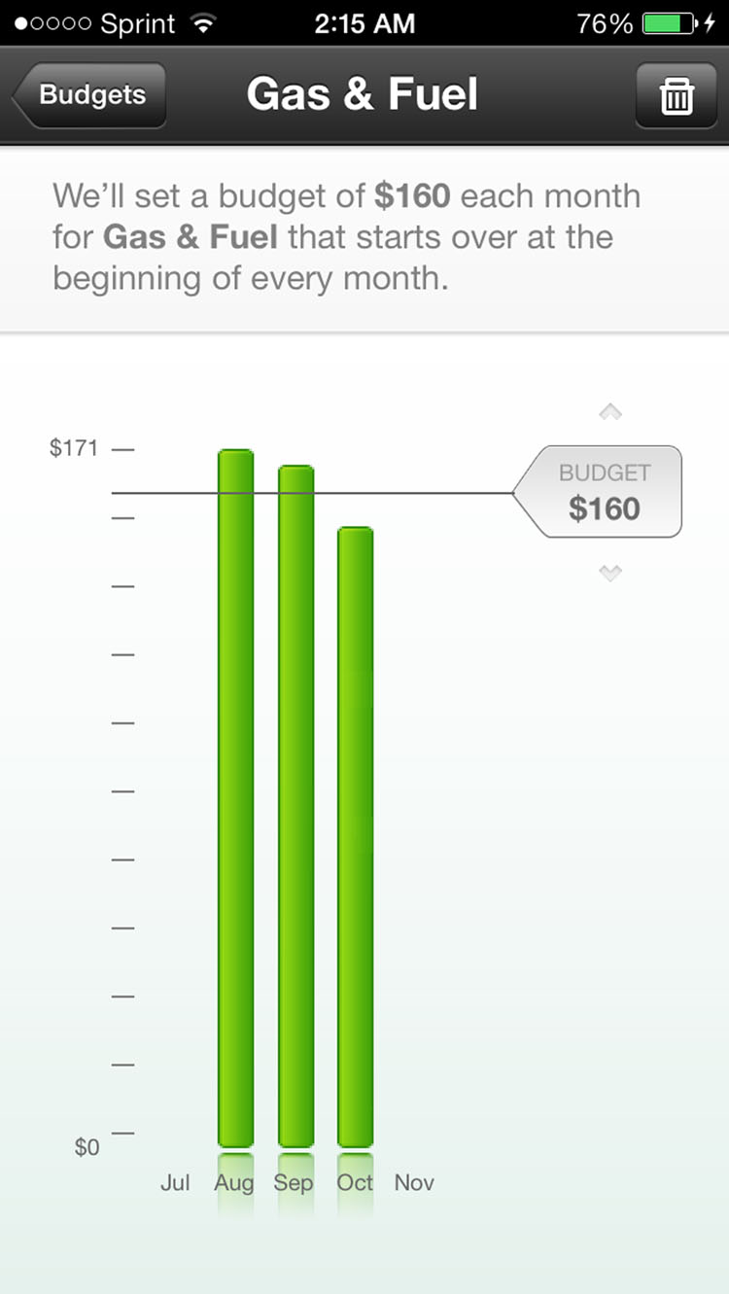Viewport: 729px width, 1294px height.
Task: Tap the $160 budget tag handle
Action: click(x=603, y=492)
